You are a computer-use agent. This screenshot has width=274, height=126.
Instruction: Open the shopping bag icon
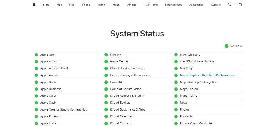240,5
